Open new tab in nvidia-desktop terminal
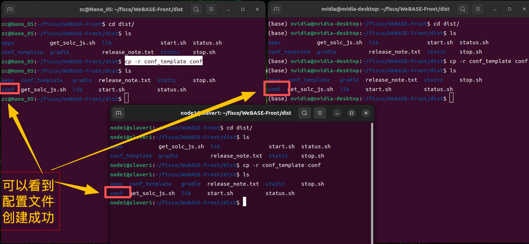529x244 pixels. (276, 9)
